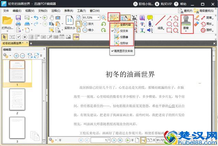Select the 周长 perimeter measuring tool
Viewport: 218px width, 146px height.
(x=207, y=24)
